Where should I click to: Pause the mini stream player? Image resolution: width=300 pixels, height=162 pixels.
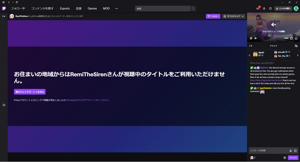pyautogui.click(x=251, y=38)
